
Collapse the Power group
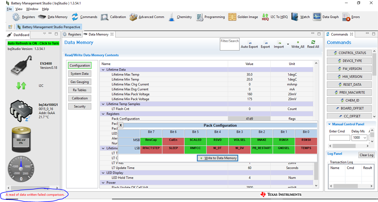click(103, 183)
